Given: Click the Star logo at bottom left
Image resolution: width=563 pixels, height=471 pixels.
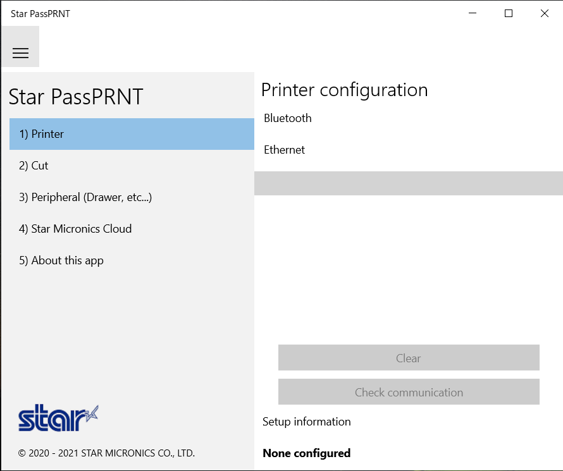Looking at the screenshot, I should pos(58,417).
